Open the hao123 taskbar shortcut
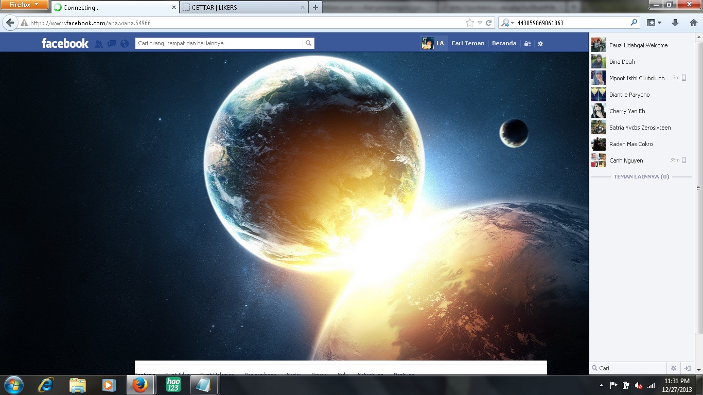Viewport: 703px width, 395px height. tap(172, 385)
